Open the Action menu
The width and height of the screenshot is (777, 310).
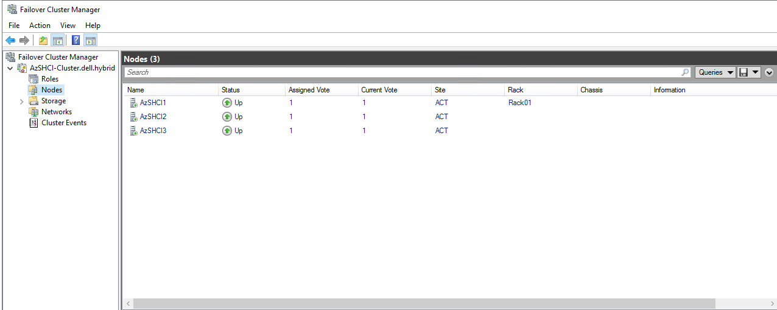40,26
